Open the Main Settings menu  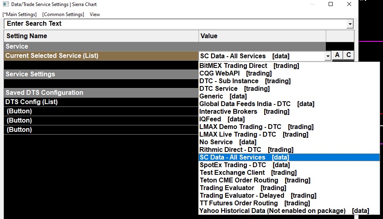point(20,14)
